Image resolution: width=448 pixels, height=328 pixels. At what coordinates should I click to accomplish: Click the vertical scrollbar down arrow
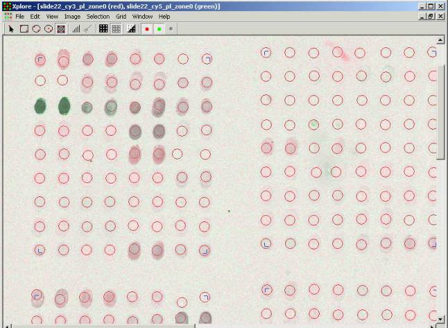440,319
